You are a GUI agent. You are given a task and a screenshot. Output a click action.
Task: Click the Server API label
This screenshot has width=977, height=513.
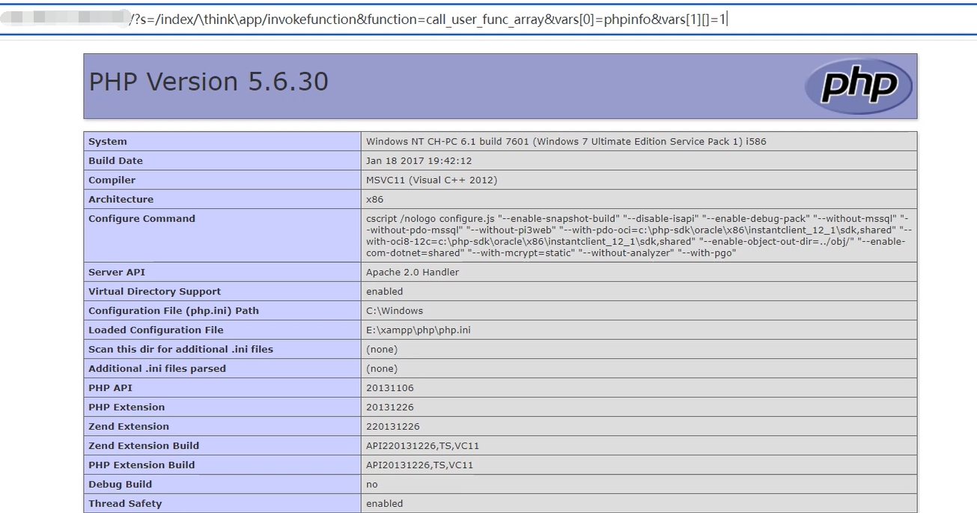pos(117,273)
